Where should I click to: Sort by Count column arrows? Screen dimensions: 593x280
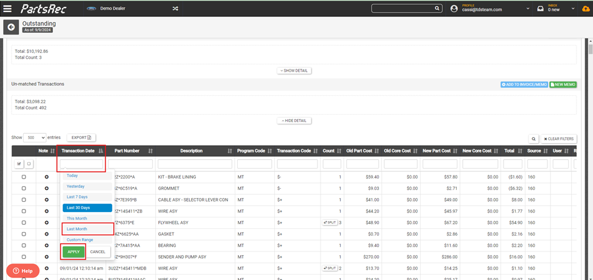point(339,151)
